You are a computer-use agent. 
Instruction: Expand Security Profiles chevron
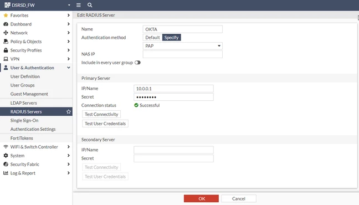pos(69,50)
